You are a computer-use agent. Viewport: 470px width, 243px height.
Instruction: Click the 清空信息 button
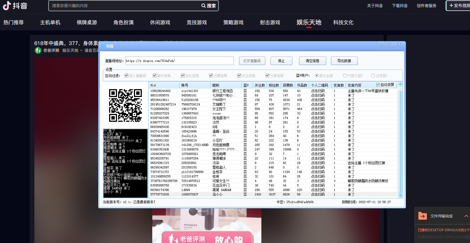(x=313, y=61)
